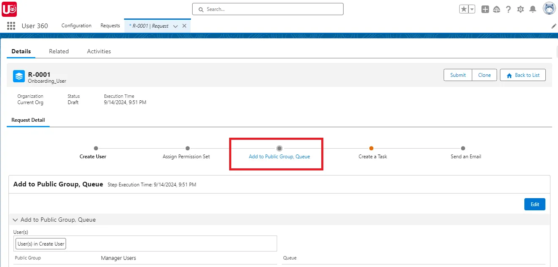Click the R-0001 record type icon
The height and width of the screenshot is (267, 558).
point(18,76)
